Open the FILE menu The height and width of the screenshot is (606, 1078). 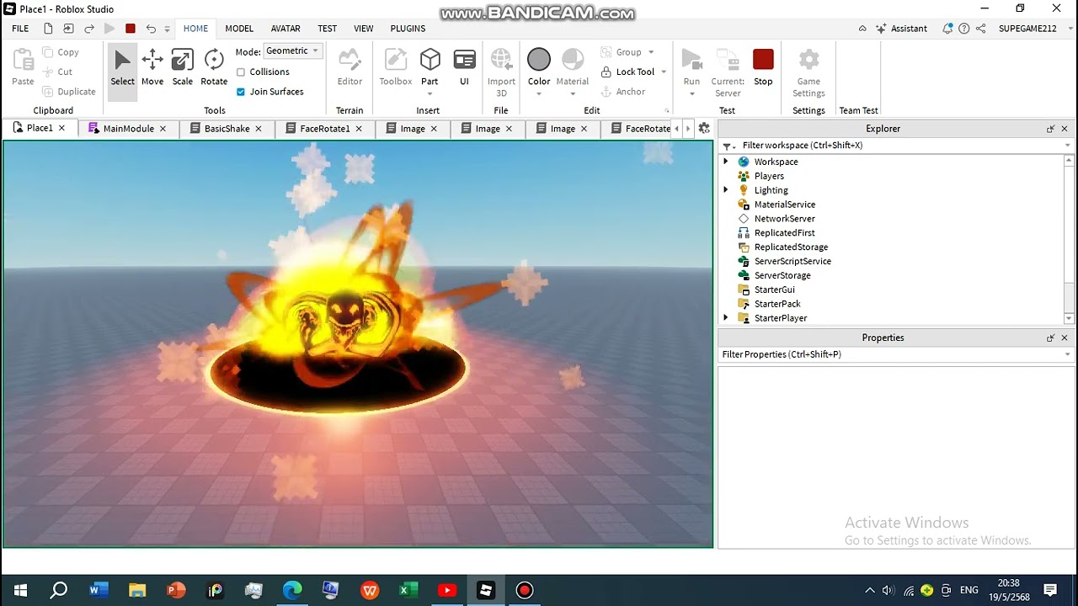point(20,29)
